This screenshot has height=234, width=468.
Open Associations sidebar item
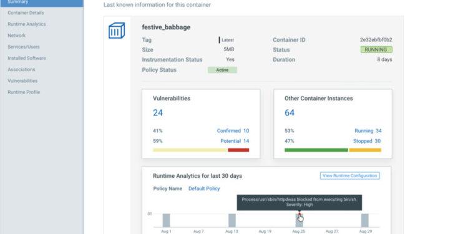click(21, 69)
